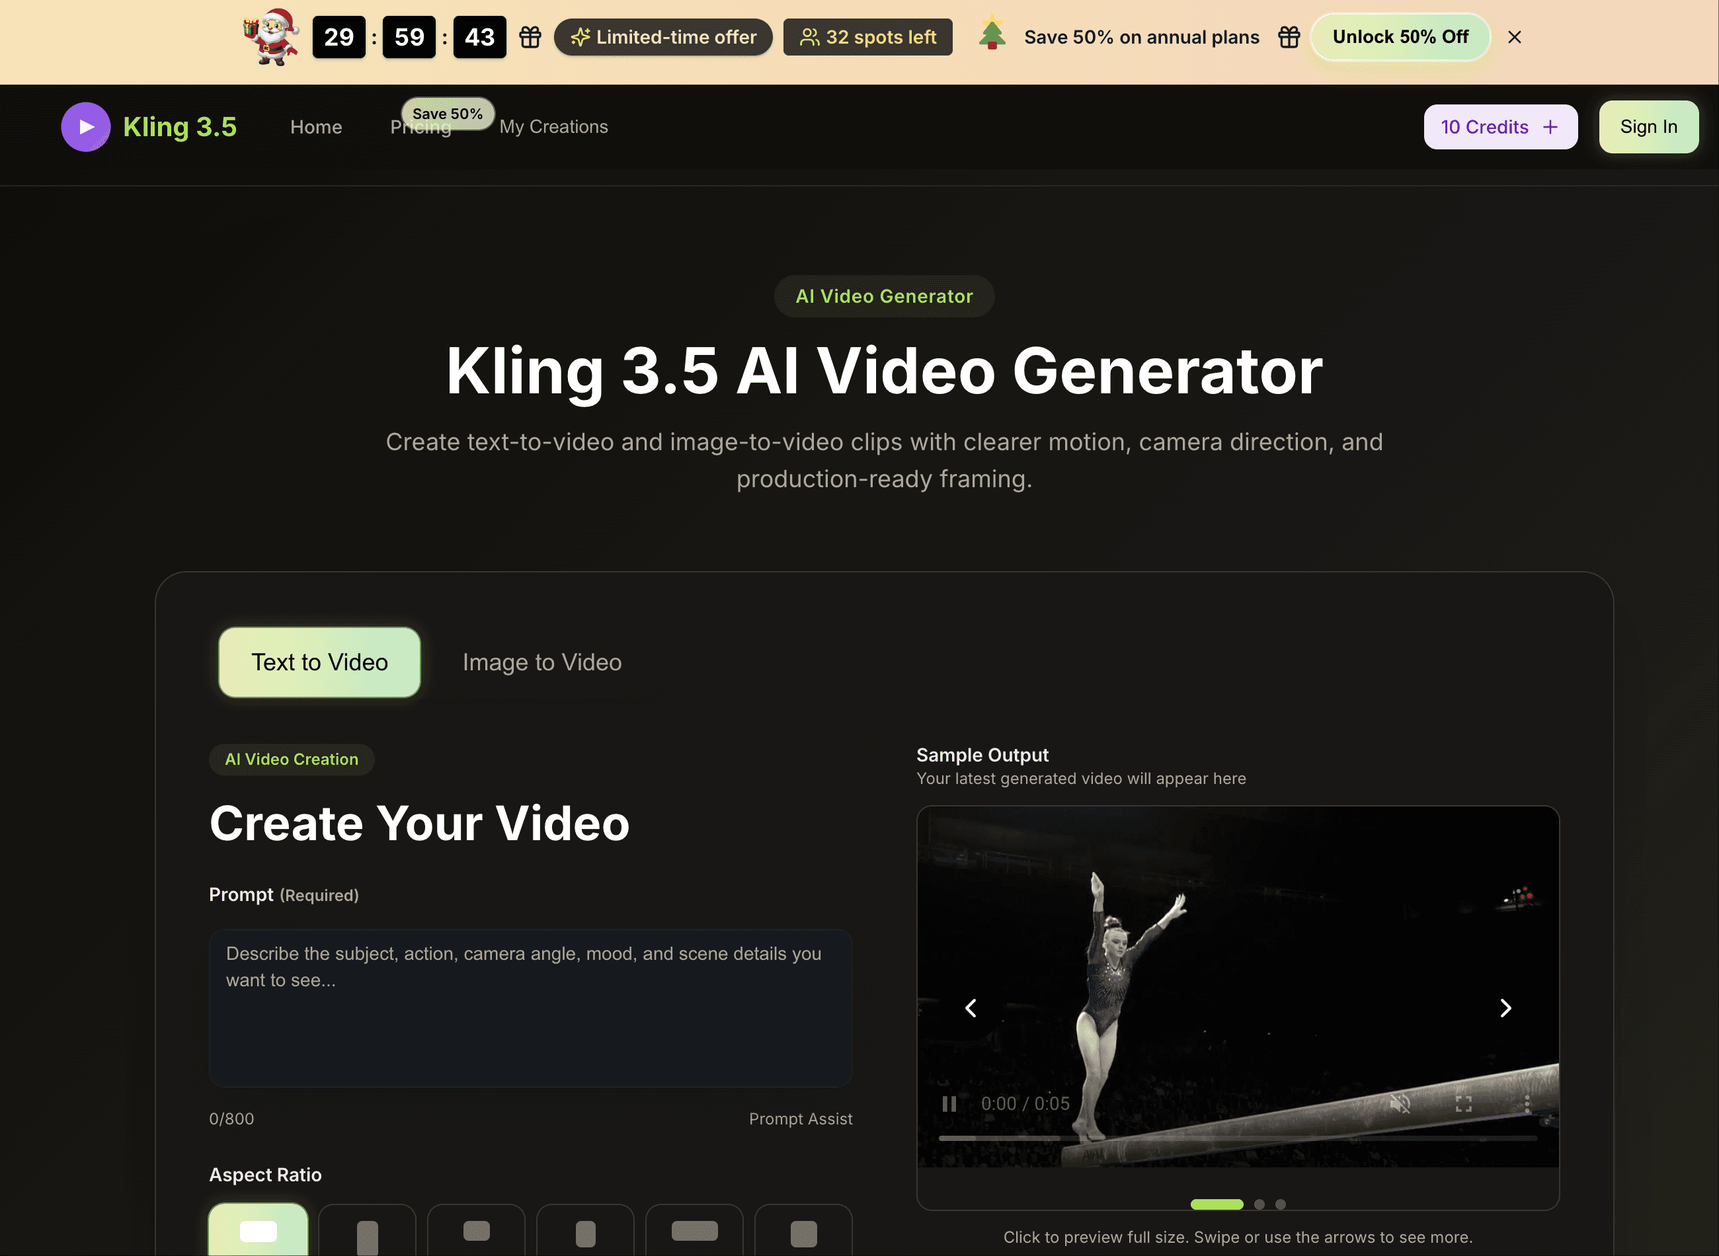Unmute the sample output video
Image resolution: width=1719 pixels, height=1256 pixels.
point(1400,1104)
